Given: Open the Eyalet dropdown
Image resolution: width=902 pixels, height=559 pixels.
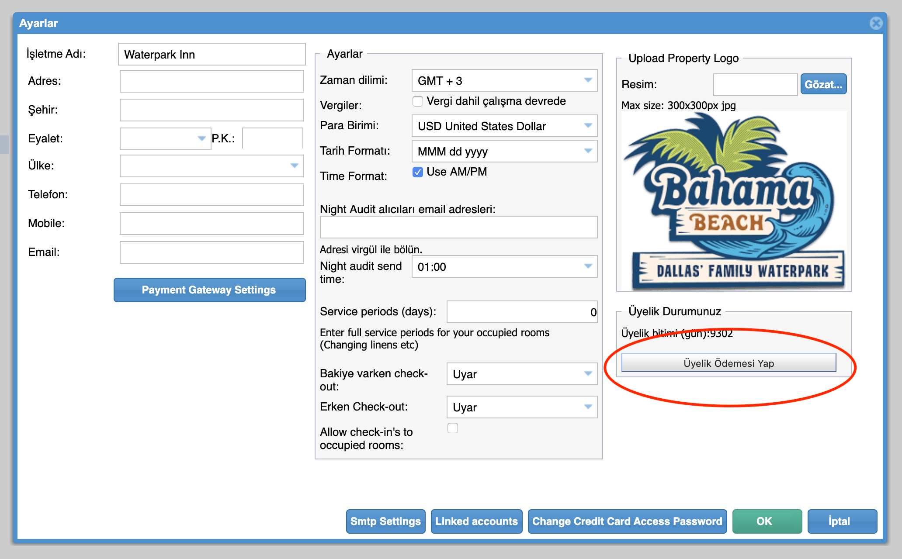Looking at the screenshot, I should point(165,139).
